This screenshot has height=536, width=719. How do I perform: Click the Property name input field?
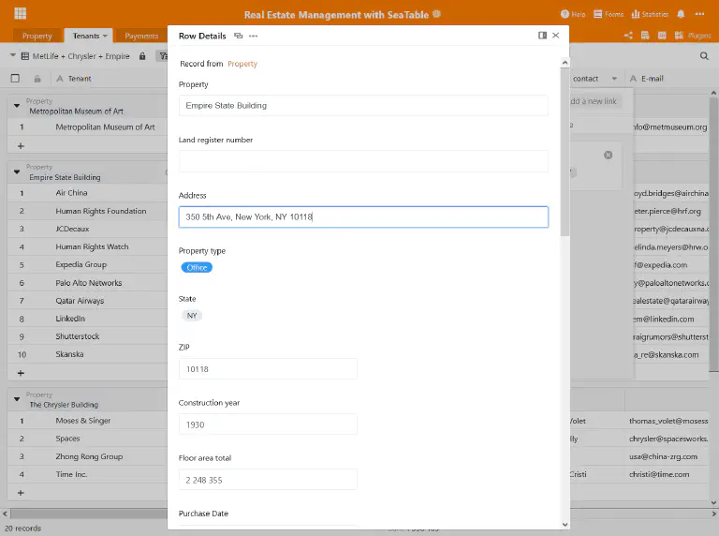363,106
